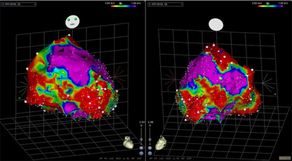Switch left pane to the INF view
The height and width of the screenshot is (161, 292).
133,159
